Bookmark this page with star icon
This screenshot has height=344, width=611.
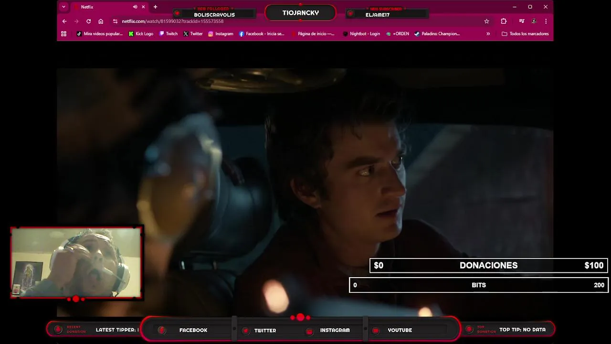tap(486, 21)
